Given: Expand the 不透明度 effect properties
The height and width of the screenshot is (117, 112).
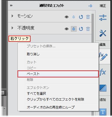Looking at the screenshot, I should click(12, 28).
